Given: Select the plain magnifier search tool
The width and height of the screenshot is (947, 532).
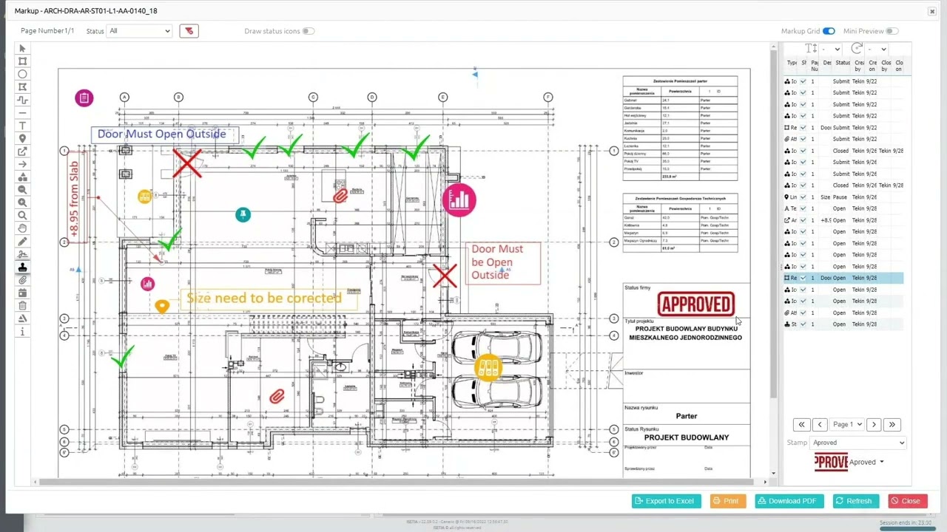Looking at the screenshot, I should pos(22,216).
